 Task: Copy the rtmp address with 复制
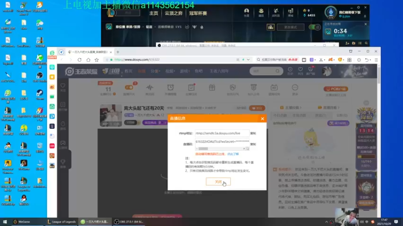pos(253,133)
